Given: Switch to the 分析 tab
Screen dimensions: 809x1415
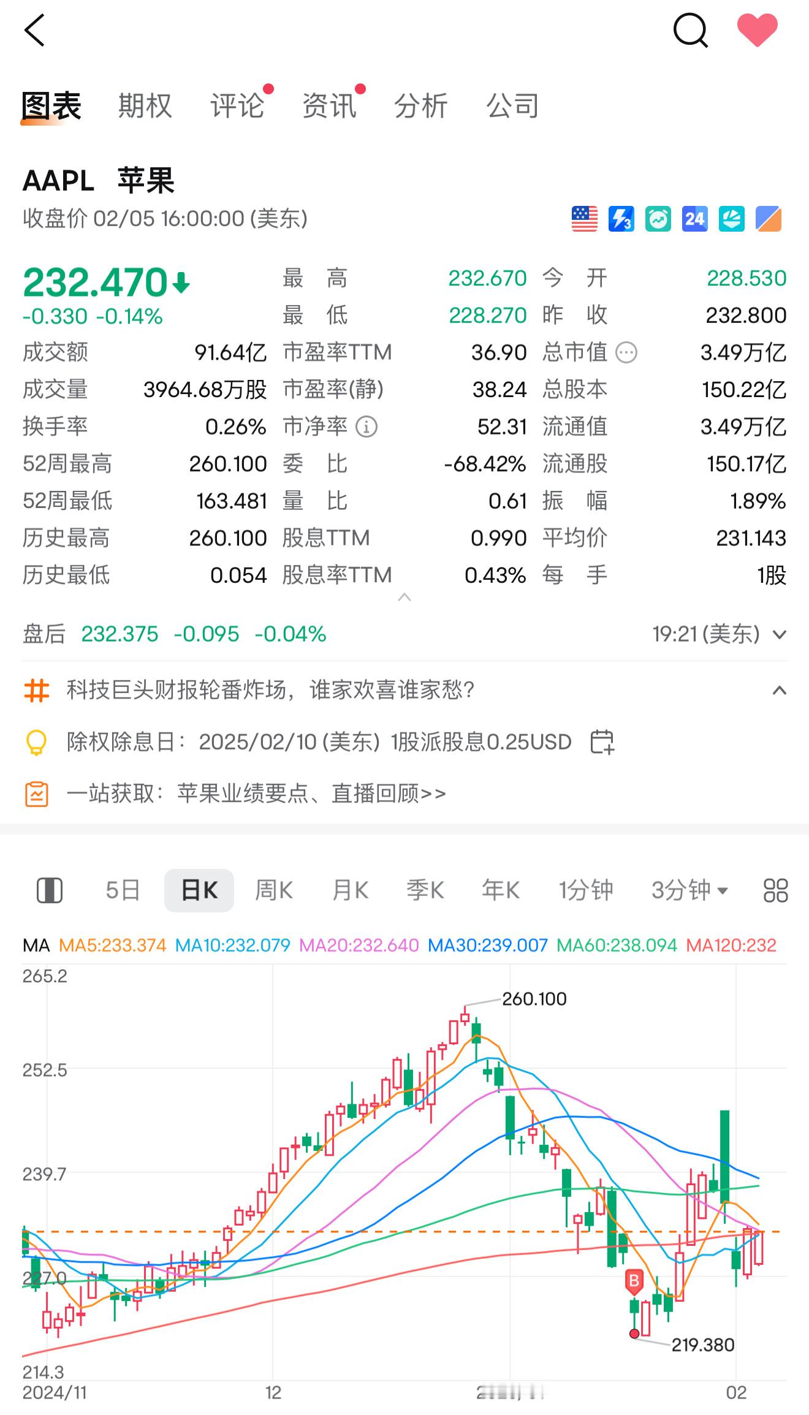Looking at the screenshot, I should click(421, 105).
